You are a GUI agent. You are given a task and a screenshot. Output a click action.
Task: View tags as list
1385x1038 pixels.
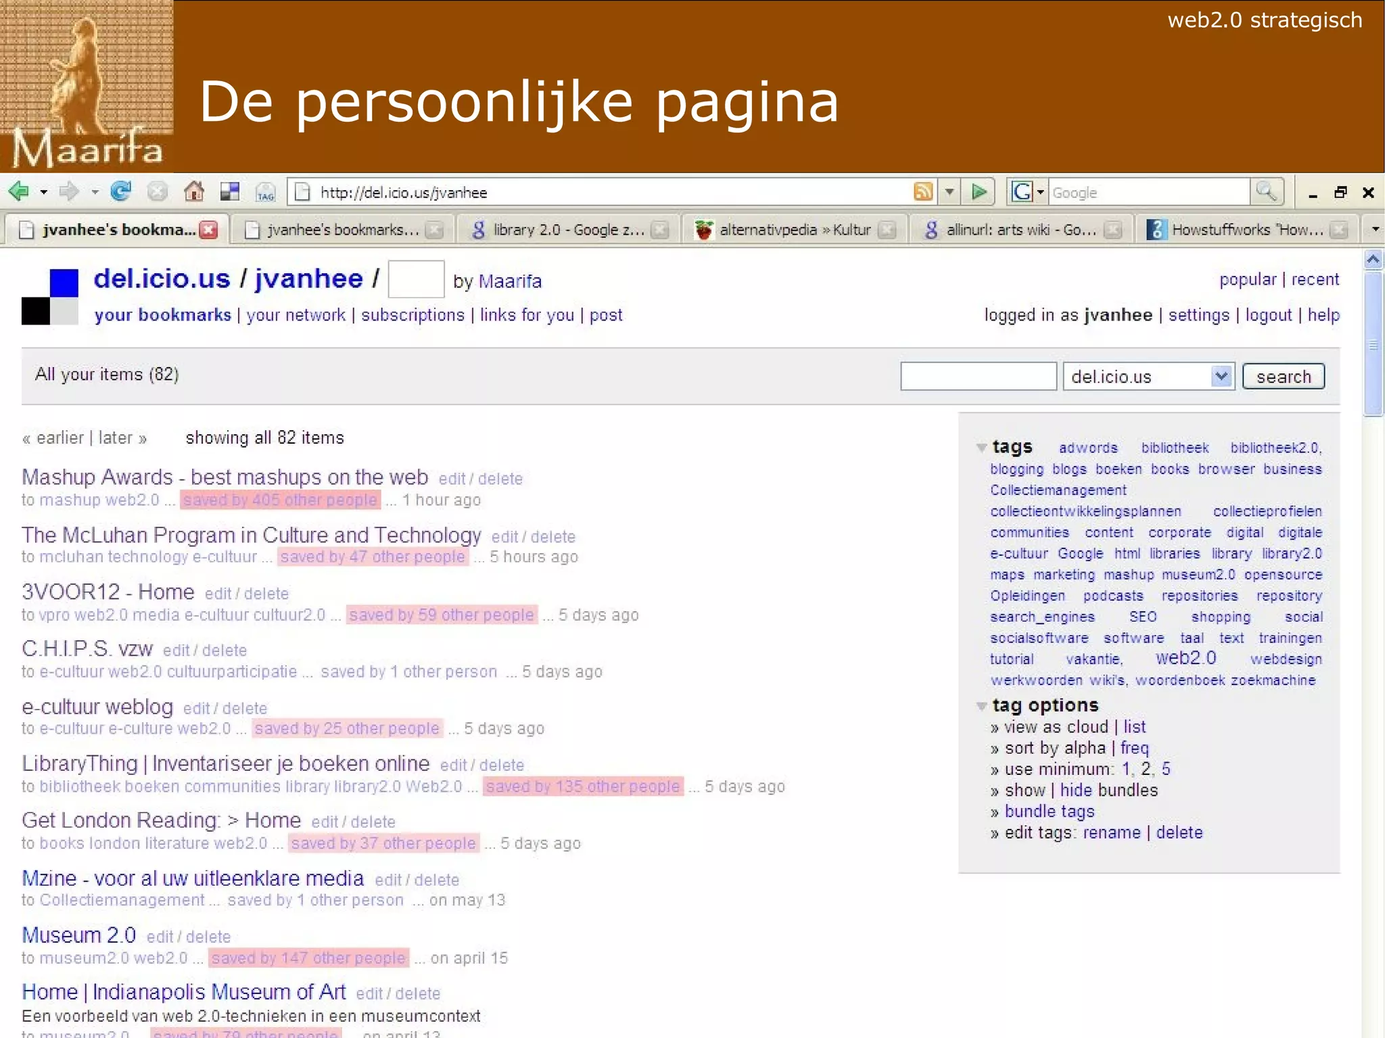[x=1135, y=727]
